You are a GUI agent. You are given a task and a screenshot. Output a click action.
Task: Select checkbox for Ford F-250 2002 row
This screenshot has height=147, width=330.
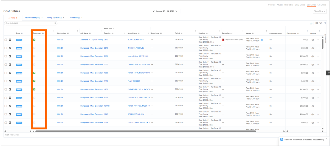pyautogui.click(x=6, y=81)
